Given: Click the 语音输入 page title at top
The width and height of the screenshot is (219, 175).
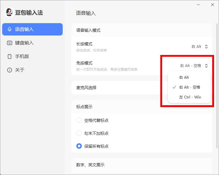Looking at the screenshot, I should 86,13.
